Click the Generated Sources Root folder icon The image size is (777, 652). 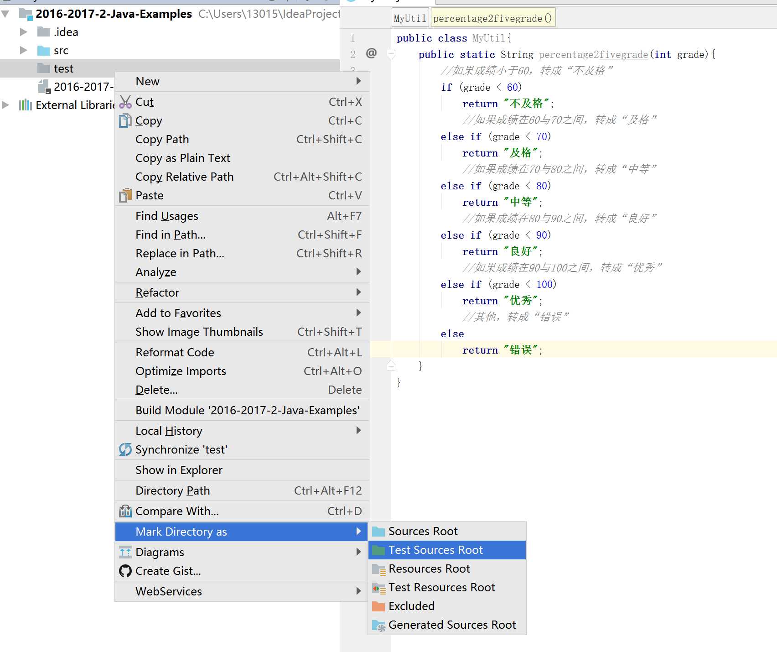[x=378, y=625]
